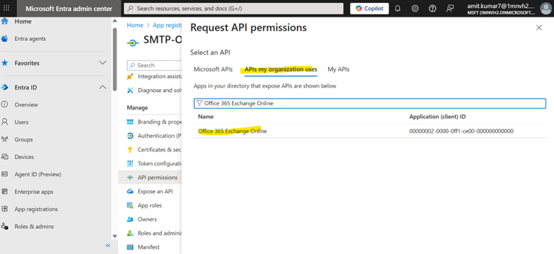Click the Groups people icon
Viewport: 554px width, 254px height.
[4, 140]
